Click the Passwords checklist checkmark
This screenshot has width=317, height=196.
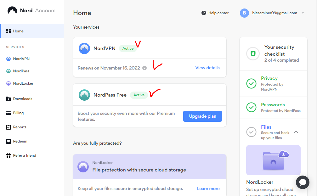pos(251,108)
